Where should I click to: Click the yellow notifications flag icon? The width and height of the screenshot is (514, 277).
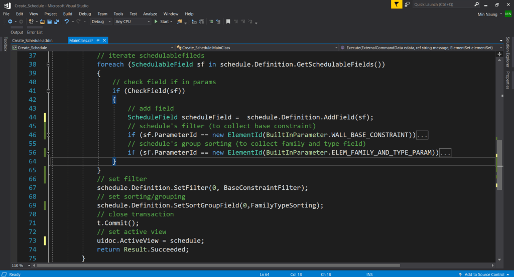point(397,5)
